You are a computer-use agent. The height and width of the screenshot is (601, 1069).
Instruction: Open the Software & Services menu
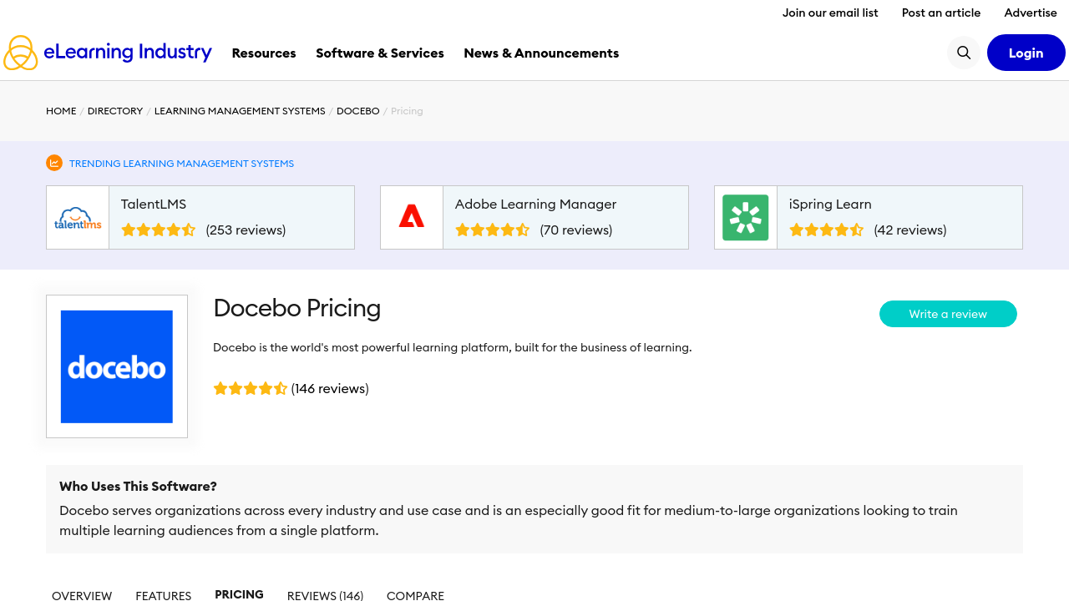click(x=380, y=53)
